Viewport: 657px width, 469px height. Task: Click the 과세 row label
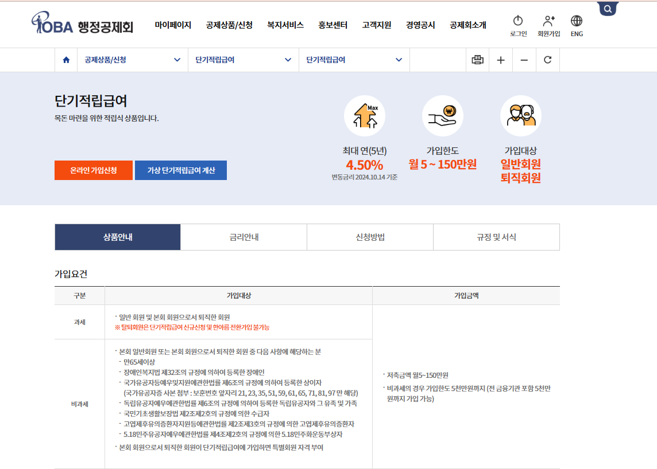coord(80,322)
